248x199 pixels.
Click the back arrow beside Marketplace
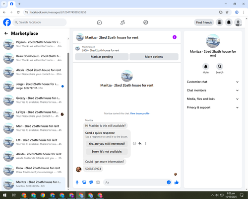click(6, 33)
